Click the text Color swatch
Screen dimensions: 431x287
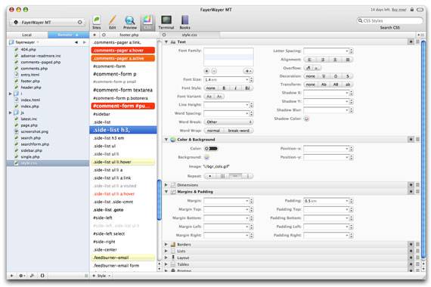(211, 149)
